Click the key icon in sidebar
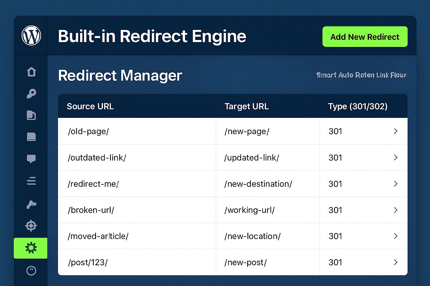430x286 pixels. click(x=31, y=93)
